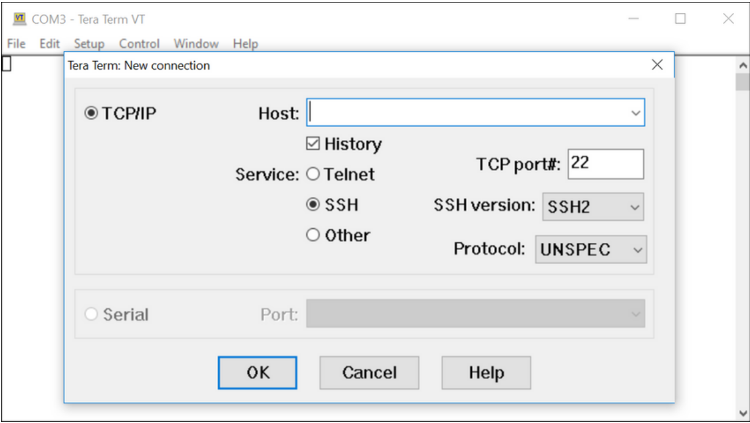Click the 'Tera Term: New connection' title text
The width and height of the screenshot is (750, 423).
(x=139, y=65)
